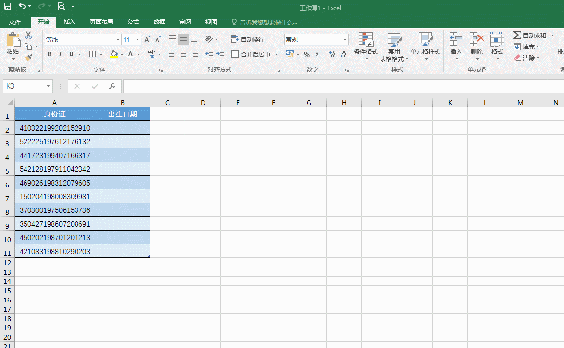
Task: Apply the yellow fill color bucket
Action: tap(114, 55)
